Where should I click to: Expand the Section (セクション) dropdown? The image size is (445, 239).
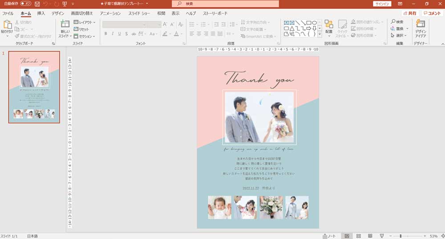(85, 36)
